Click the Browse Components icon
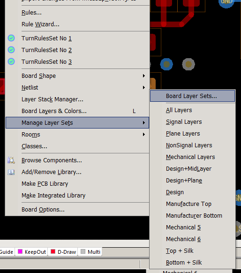The width and height of the screenshot is (241, 273). pos(11,160)
